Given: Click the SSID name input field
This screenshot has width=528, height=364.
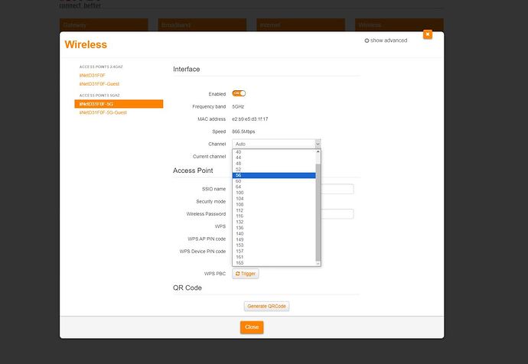Looking at the screenshot, I should coord(337,189).
